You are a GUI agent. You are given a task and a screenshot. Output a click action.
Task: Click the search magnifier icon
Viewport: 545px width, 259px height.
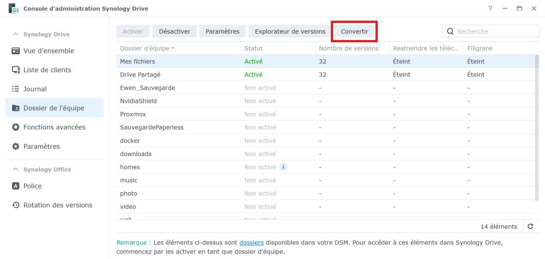[450, 31]
